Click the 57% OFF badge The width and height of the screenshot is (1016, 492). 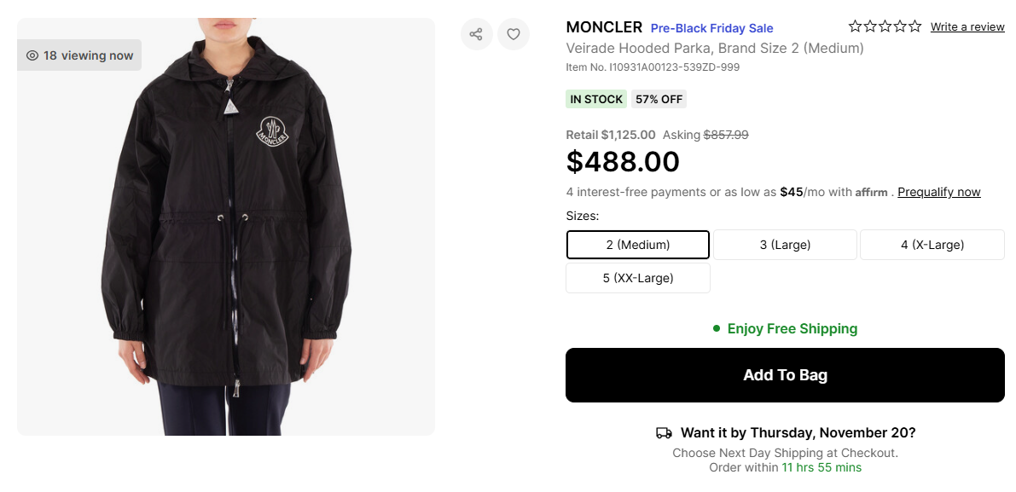coord(659,99)
